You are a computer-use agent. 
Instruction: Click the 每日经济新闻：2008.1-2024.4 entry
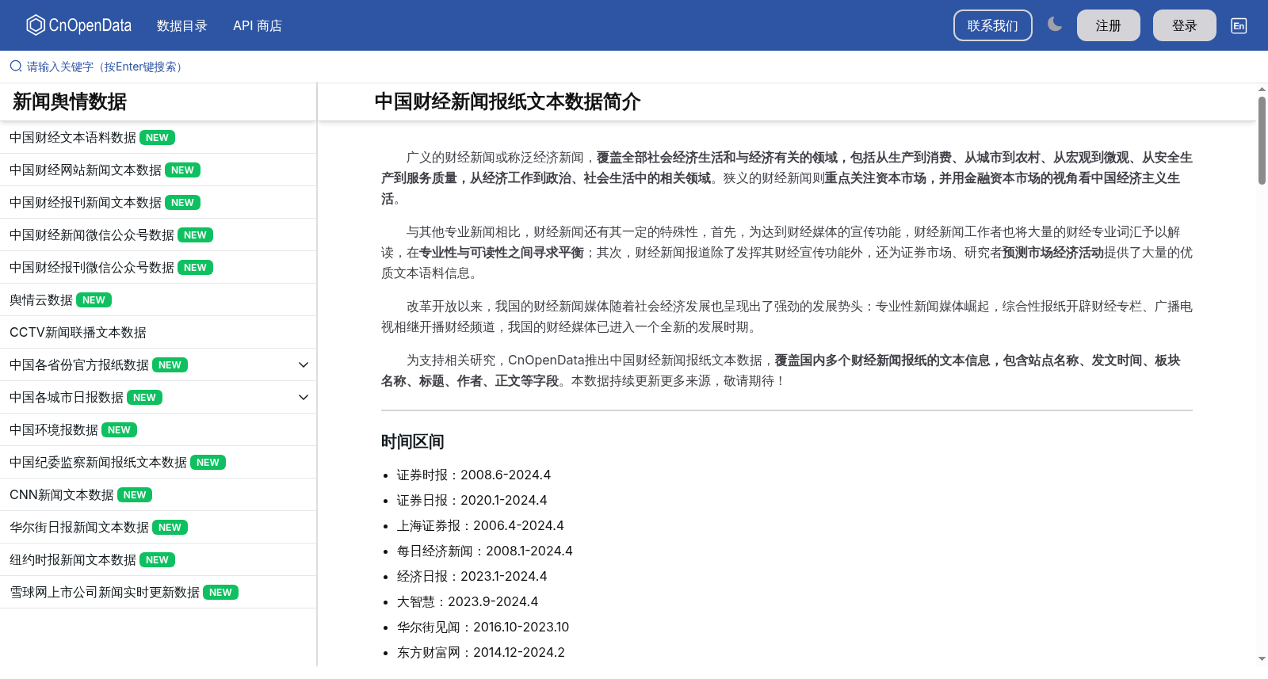tap(485, 551)
